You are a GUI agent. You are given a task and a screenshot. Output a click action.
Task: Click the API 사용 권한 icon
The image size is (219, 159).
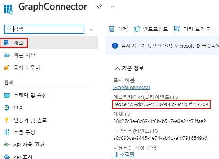click(7, 144)
